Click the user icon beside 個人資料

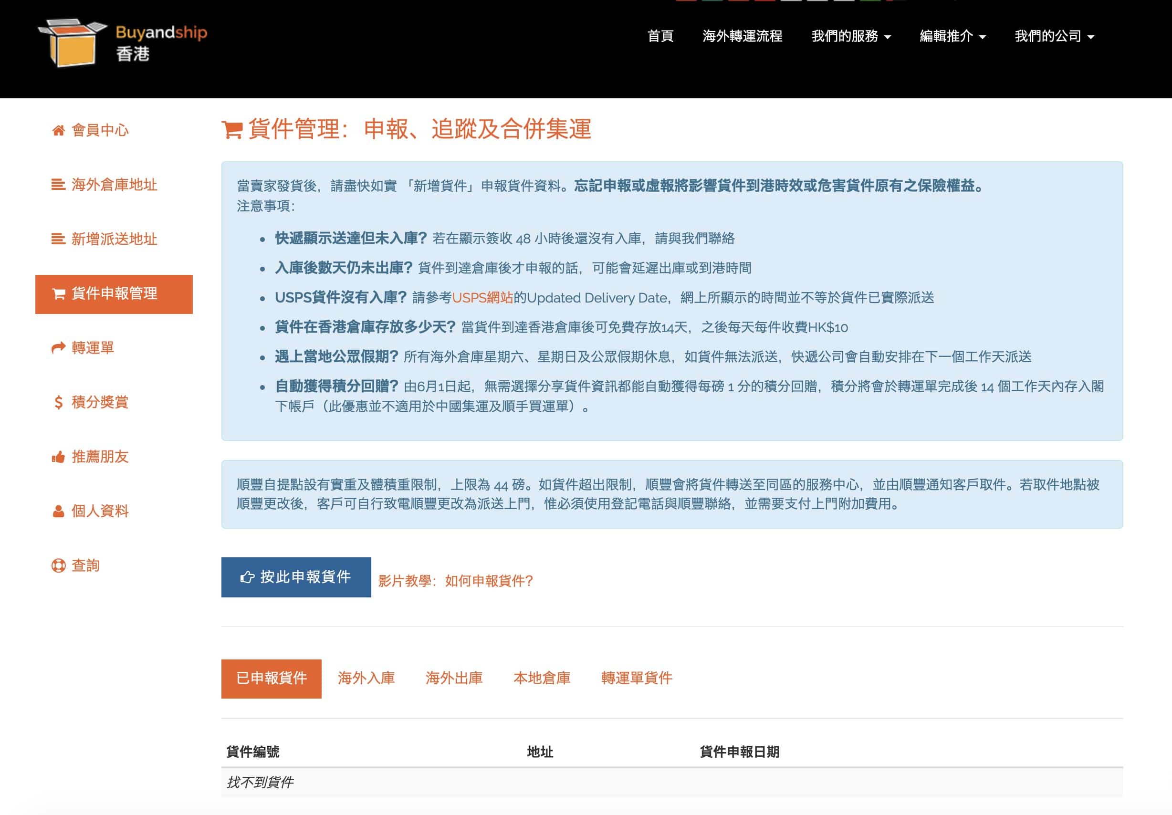pyautogui.click(x=58, y=512)
